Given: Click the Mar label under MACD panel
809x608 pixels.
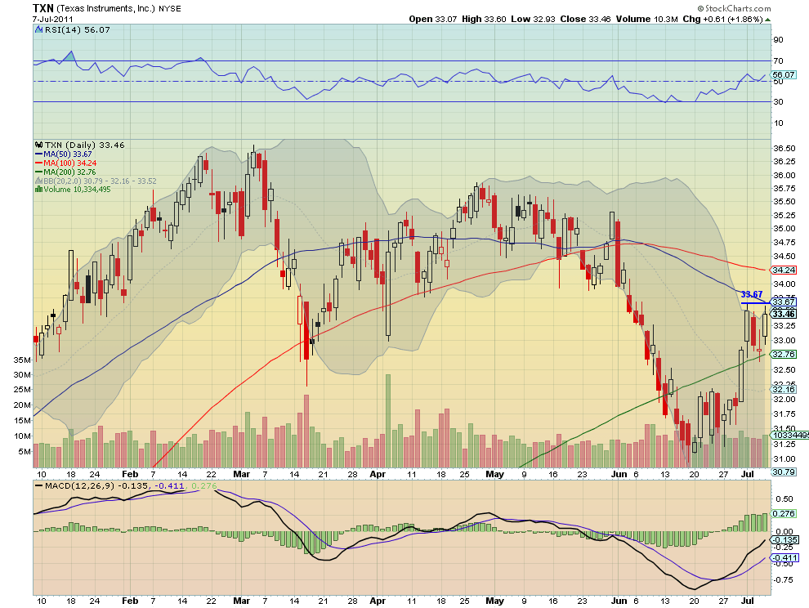Looking at the screenshot, I should tap(241, 601).
